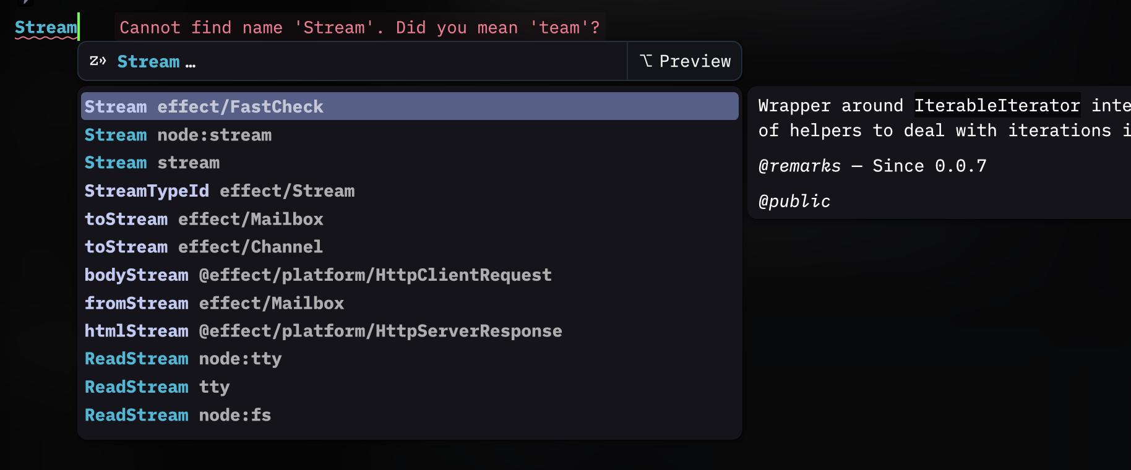1131x470 pixels.
Task: Click the IterableIterator inline code highlight
Action: click(x=997, y=105)
